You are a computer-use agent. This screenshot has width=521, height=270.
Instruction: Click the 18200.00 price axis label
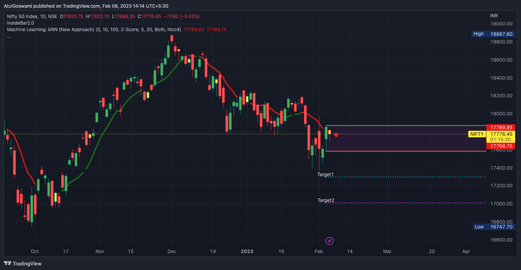501,96
